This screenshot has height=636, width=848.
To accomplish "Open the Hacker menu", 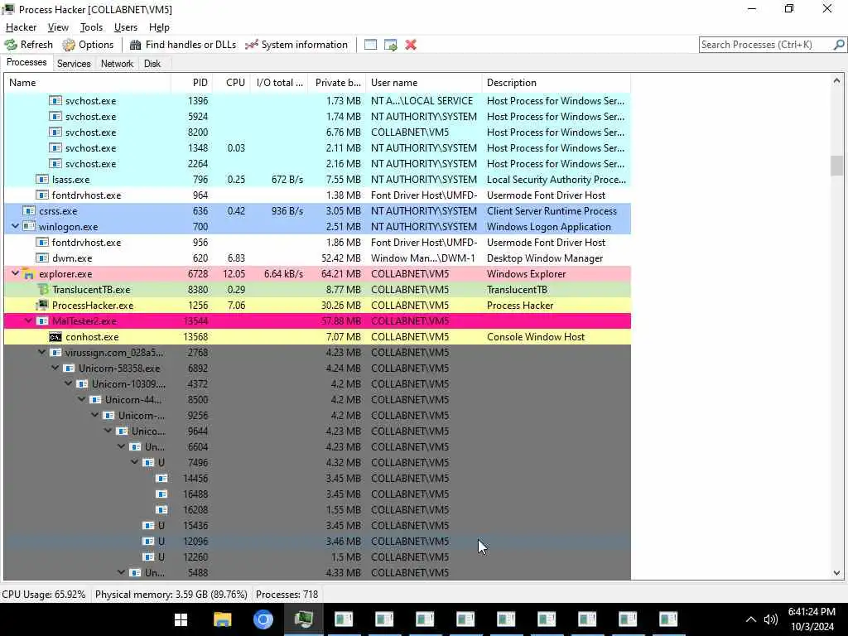I will click(x=21, y=27).
